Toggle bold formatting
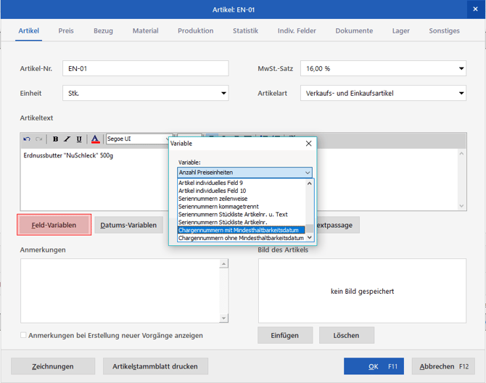This screenshot has width=486, height=383. point(55,139)
